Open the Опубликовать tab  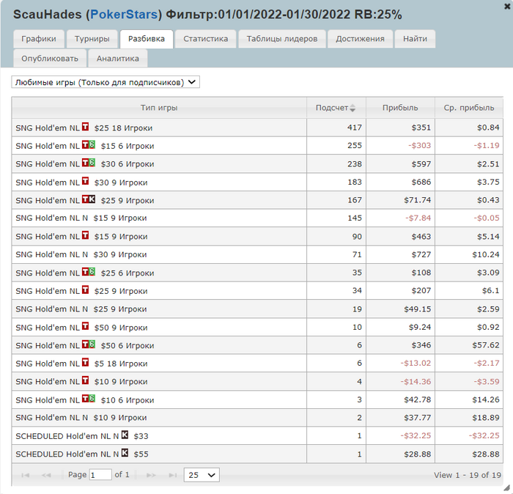click(x=50, y=59)
